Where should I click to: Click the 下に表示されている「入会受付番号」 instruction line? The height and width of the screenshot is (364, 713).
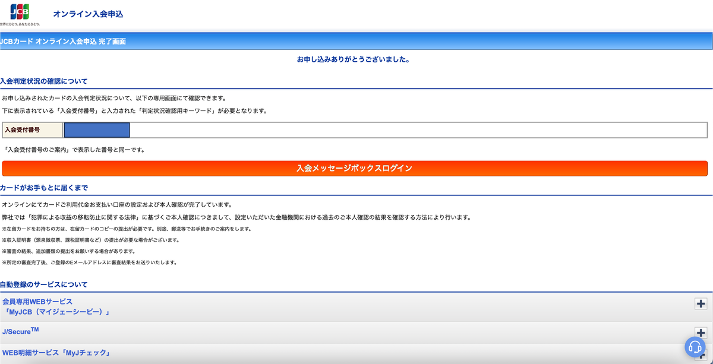pos(135,111)
